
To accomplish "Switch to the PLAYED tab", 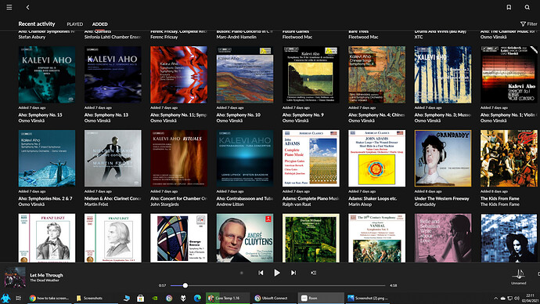I will point(74,24).
